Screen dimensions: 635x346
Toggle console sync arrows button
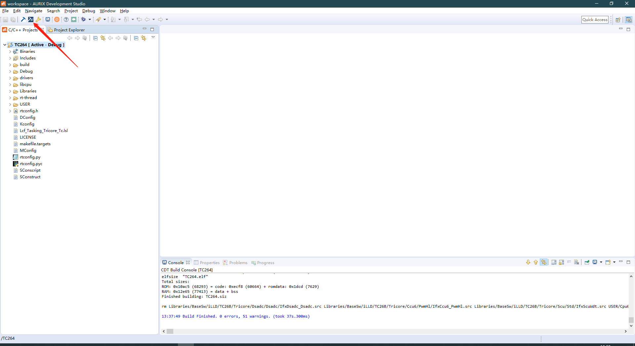pyautogui.click(x=544, y=262)
